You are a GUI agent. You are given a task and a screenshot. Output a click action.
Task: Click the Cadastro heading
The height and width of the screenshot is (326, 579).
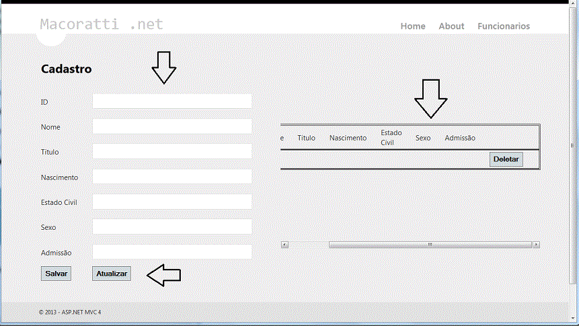[x=67, y=69]
